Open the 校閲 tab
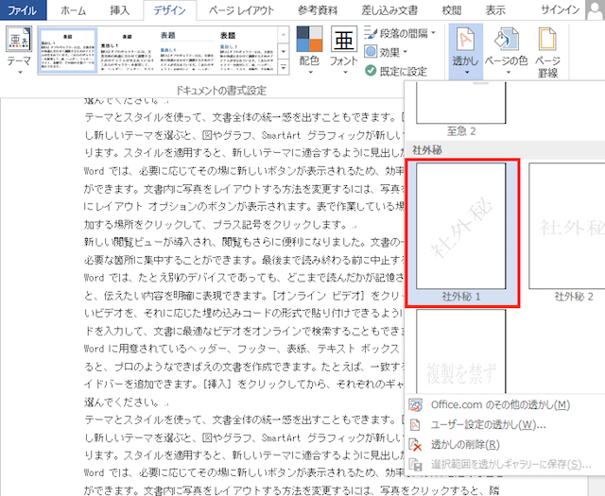Viewport: 605px width, 496px height. 452,10
